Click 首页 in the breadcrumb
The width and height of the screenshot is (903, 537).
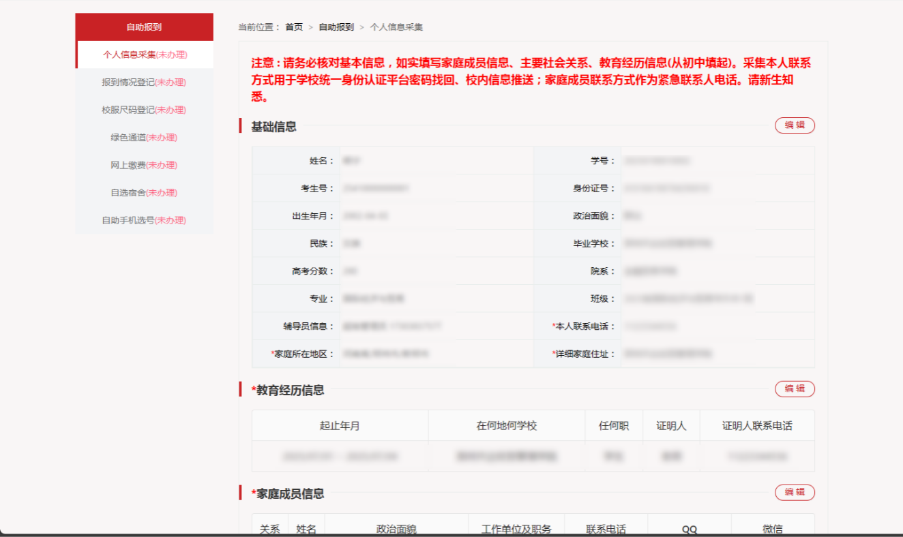294,27
